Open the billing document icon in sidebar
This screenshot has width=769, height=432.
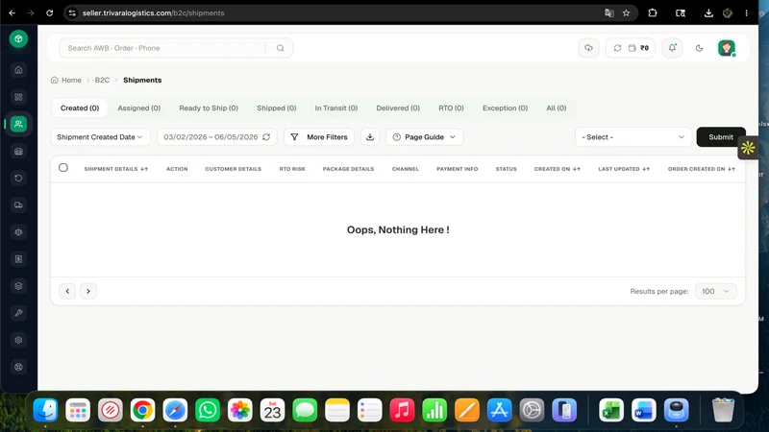tap(18, 259)
